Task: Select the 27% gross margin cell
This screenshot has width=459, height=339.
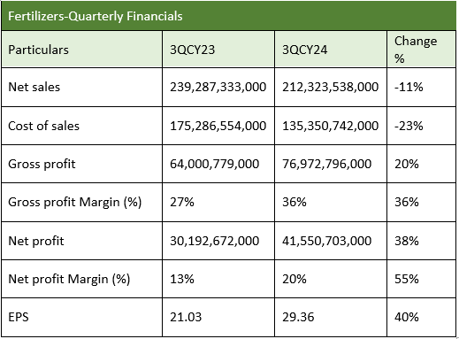Action: 218,202
